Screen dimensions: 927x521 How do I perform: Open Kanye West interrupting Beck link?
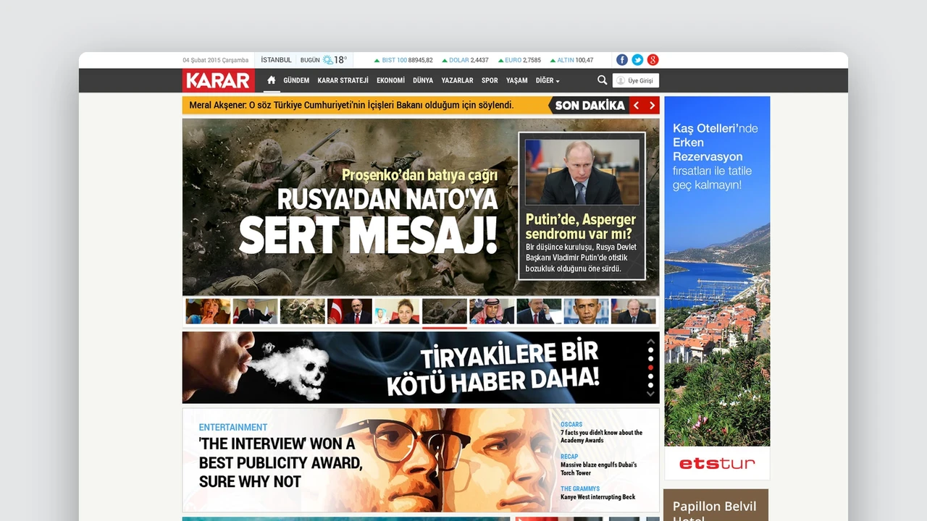[597, 497]
